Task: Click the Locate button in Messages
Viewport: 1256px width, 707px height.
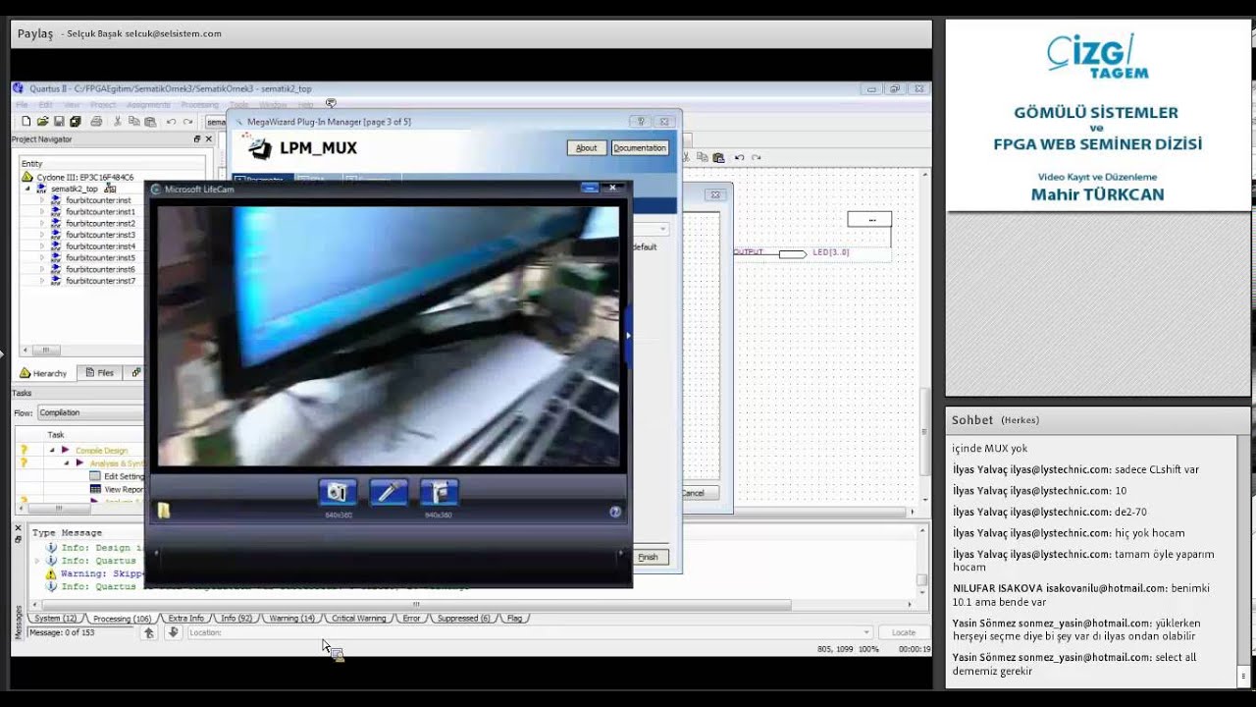Action: (x=904, y=632)
